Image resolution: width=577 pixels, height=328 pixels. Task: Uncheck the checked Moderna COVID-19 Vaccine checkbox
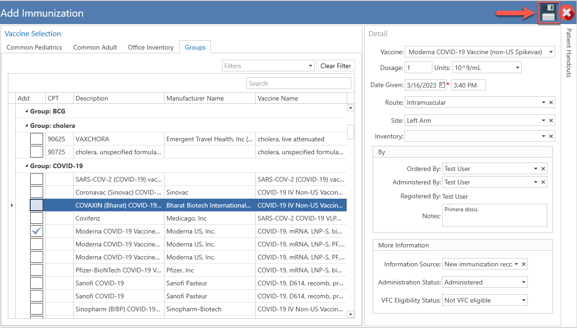[37, 231]
